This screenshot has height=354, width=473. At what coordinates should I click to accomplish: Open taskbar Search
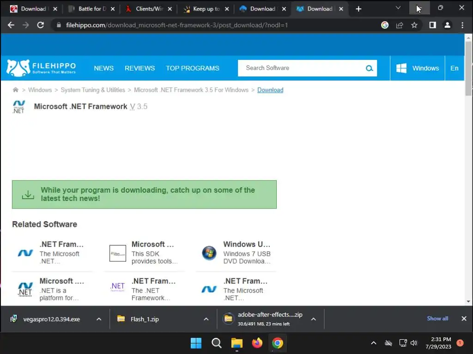coord(216,343)
